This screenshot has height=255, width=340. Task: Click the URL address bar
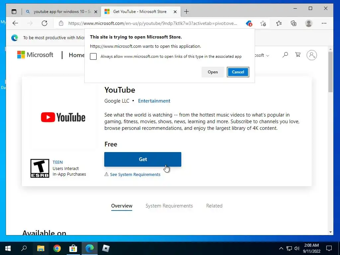(x=152, y=23)
